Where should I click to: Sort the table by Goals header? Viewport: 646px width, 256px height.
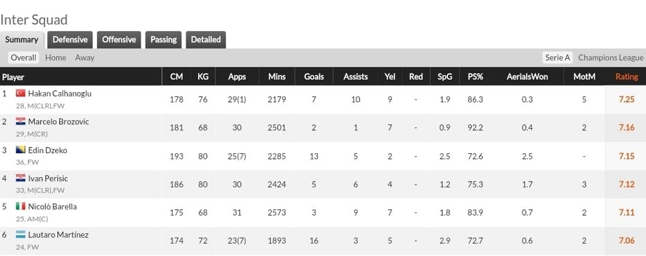pos(314,77)
